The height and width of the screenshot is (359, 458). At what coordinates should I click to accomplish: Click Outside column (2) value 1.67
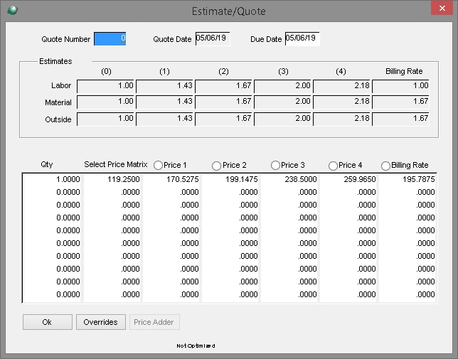(x=223, y=119)
